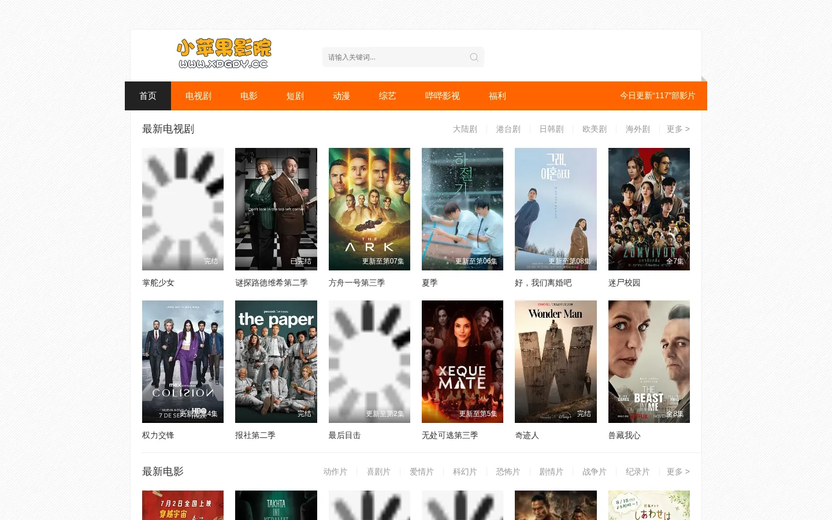Open the 迷尸校园 Zomvivor poster
Viewport: 832px width, 520px height.
649,209
